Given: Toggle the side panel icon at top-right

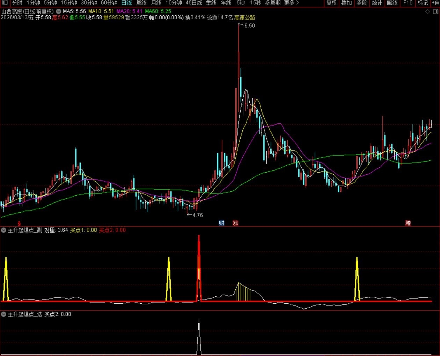Looking at the screenshot, I should pos(435,12).
